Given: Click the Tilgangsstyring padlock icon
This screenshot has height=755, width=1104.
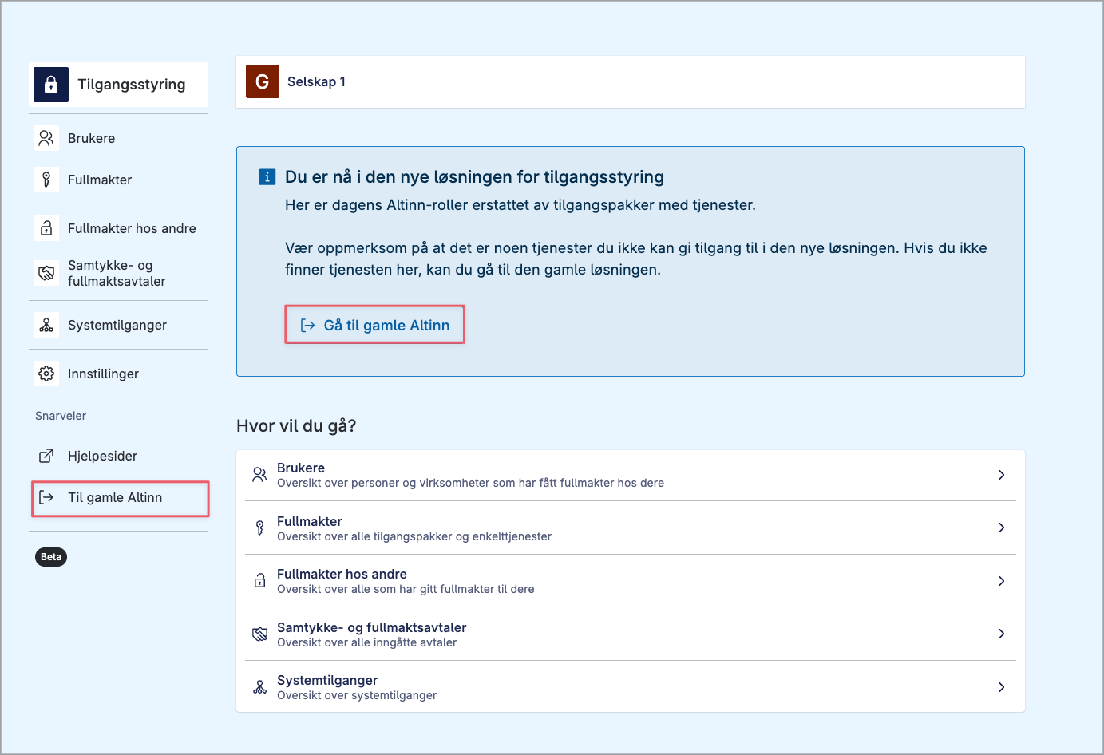Looking at the screenshot, I should (51, 84).
